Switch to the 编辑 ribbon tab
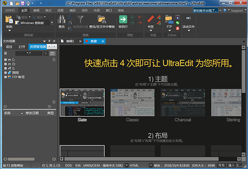This screenshot has height=169, width=248. coord(36,10)
